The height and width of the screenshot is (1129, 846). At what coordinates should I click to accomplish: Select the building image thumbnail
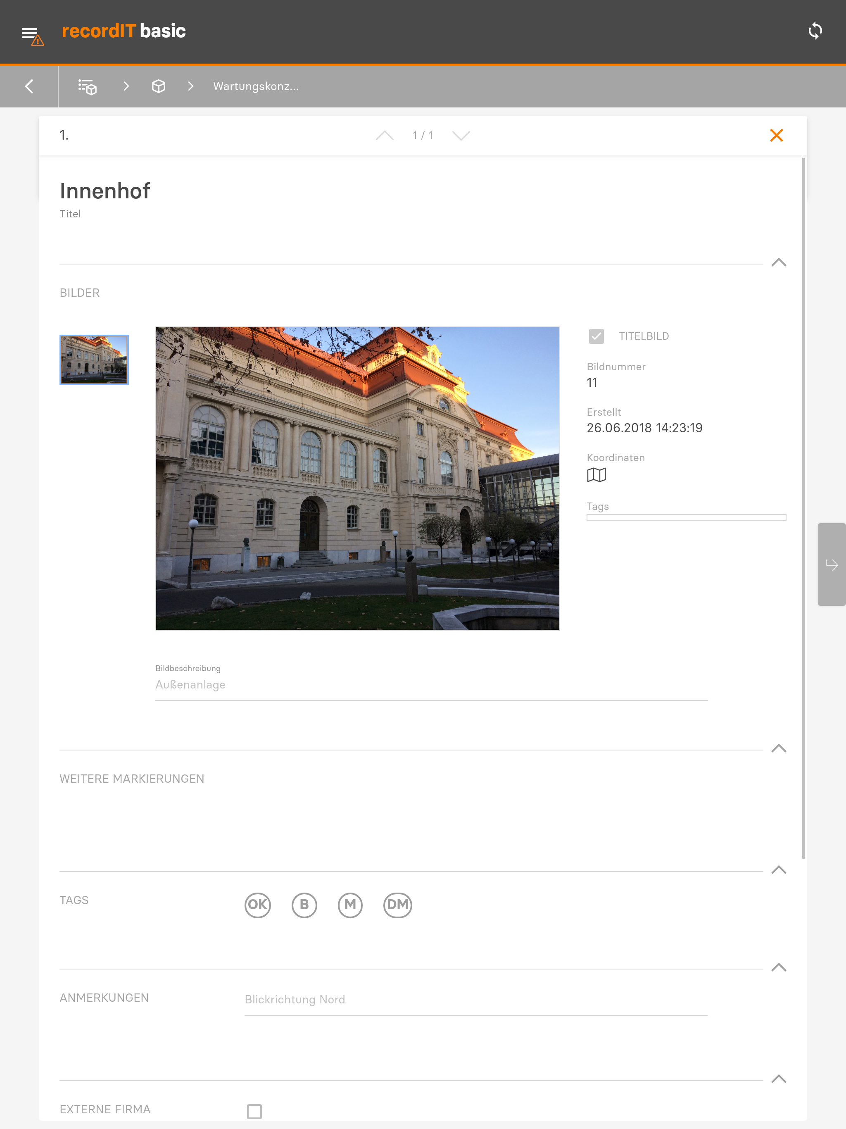94,360
